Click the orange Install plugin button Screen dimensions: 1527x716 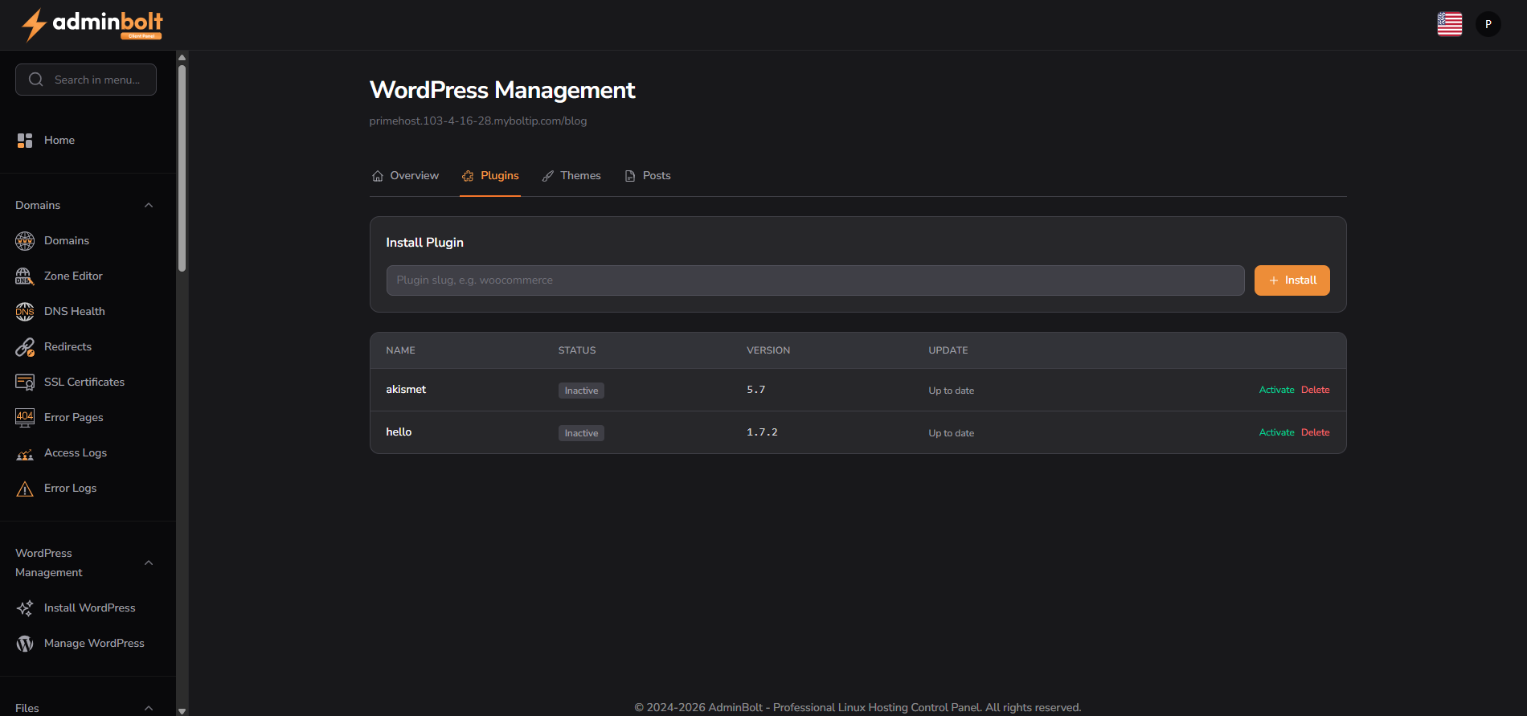point(1292,280)
